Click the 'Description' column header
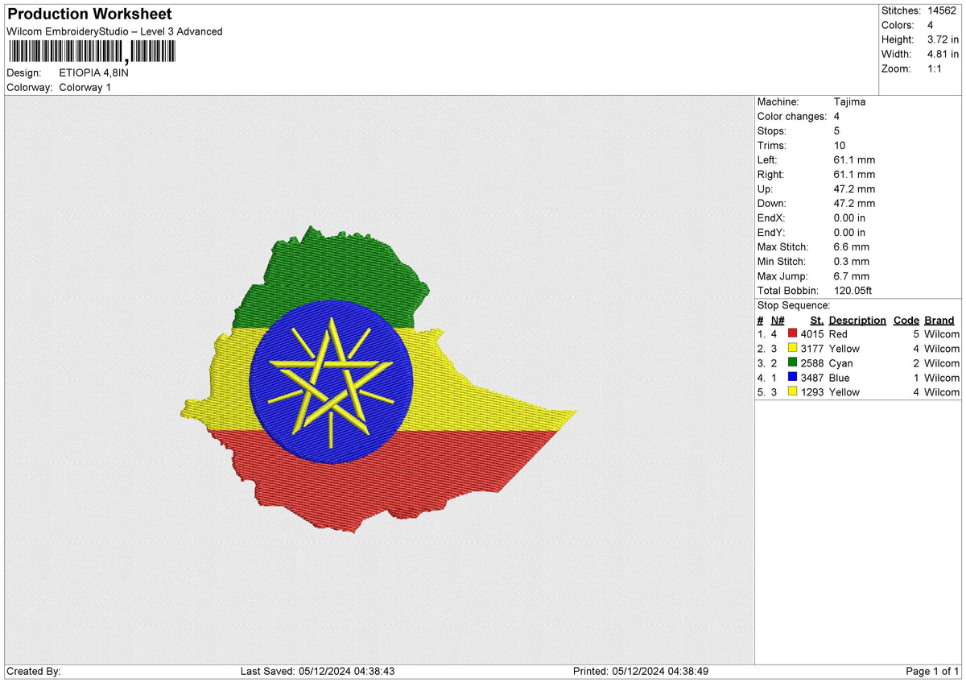The width and height of the screenshot is (966, 683). (x=857, y=320)
